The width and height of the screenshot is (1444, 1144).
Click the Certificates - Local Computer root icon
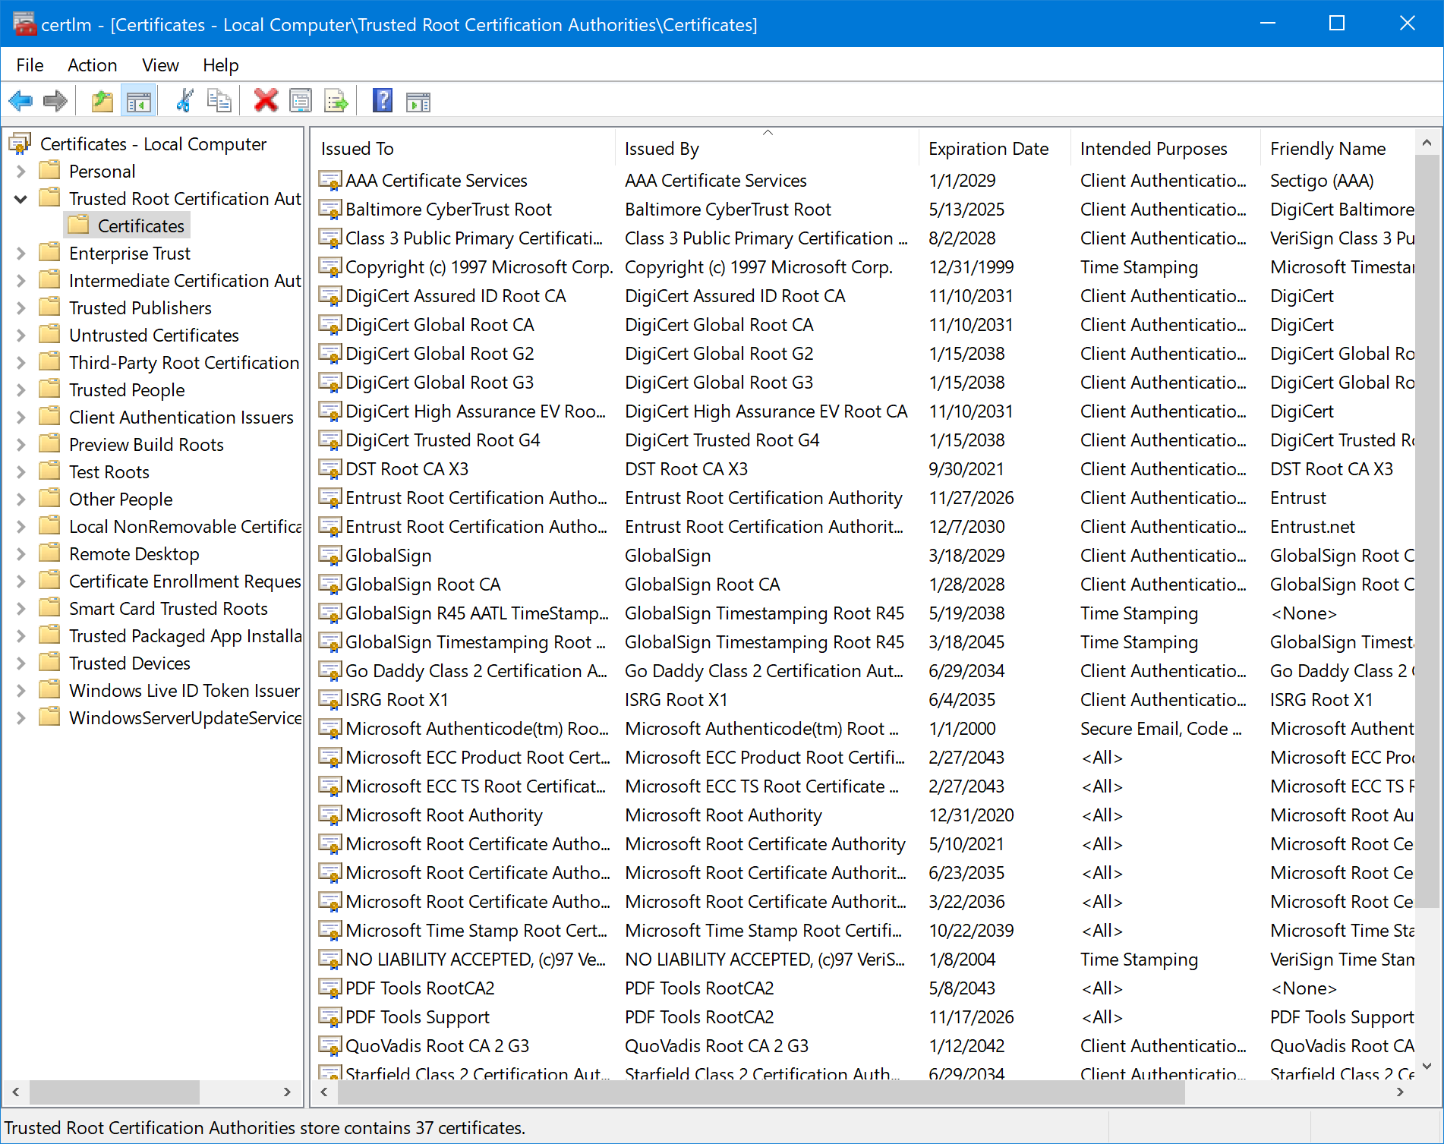point(20,143)
